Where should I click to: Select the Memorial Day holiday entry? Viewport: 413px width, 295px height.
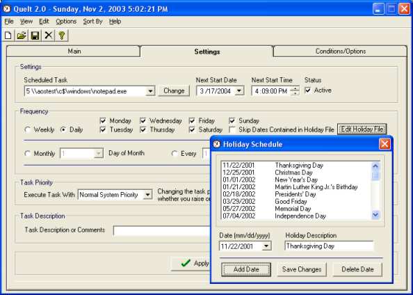[x=296, y=209]
